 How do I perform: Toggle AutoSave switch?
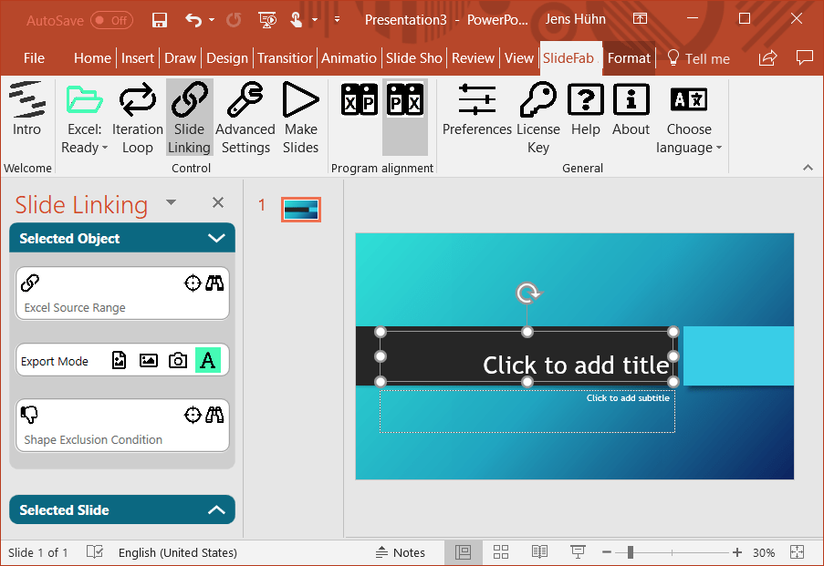111,20
